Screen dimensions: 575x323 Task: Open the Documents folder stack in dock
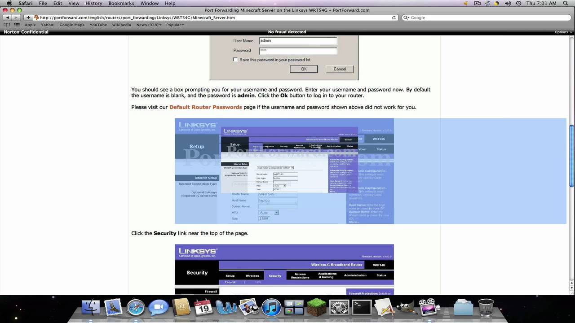coord(463,308)
